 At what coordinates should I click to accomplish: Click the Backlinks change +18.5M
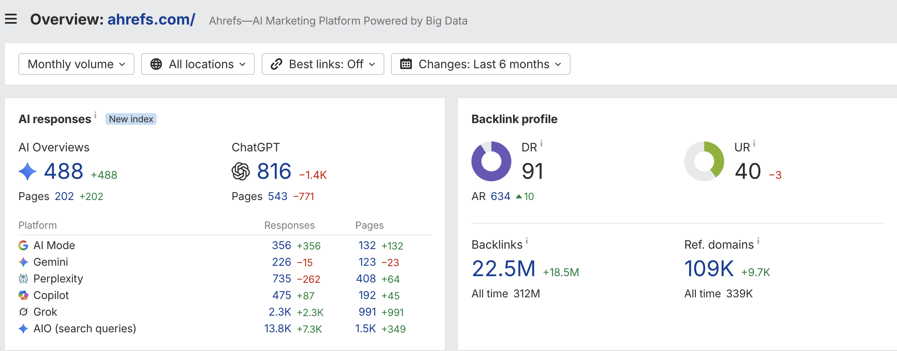tap(561, 272)
